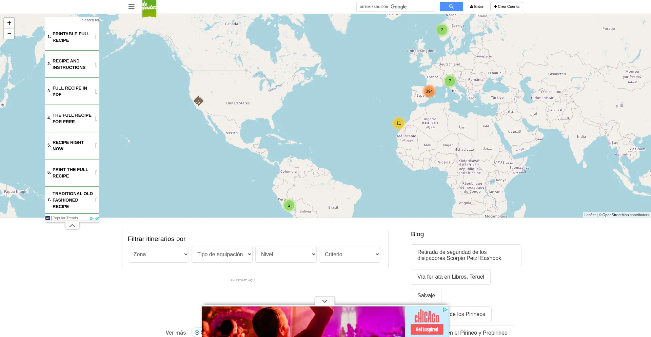The image size is (651, 337).
Task: Open the Criterio filter dropdown
Action: (x=350, y=254)
